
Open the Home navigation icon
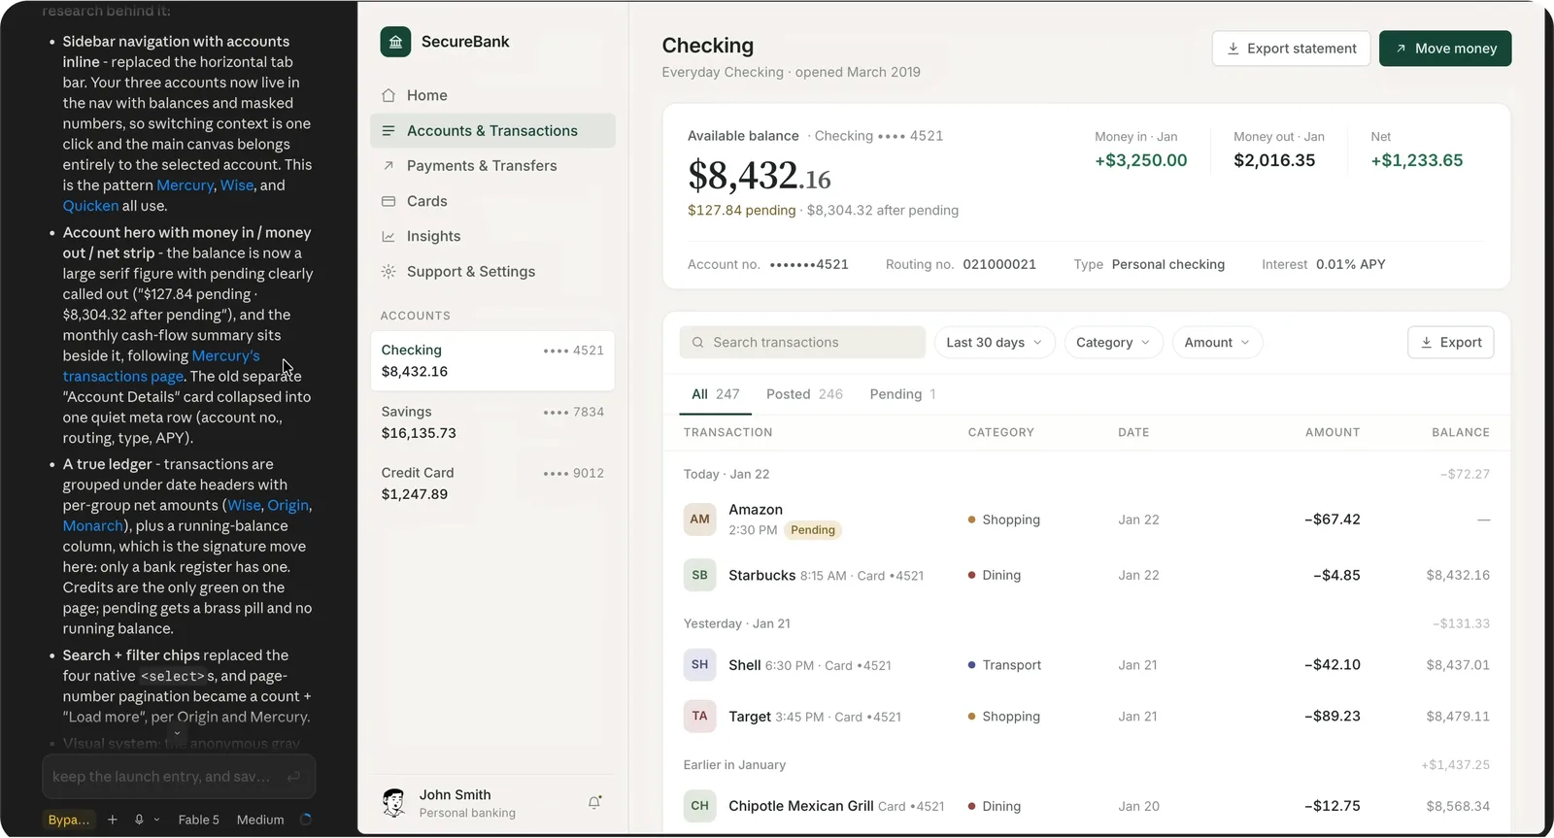tap(388, 95)
